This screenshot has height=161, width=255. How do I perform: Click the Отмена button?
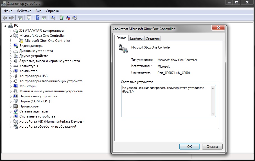[x=212, y=147]
